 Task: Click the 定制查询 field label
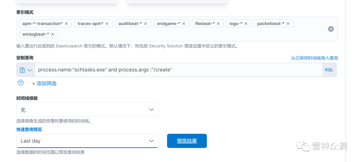tap(25, 58)
